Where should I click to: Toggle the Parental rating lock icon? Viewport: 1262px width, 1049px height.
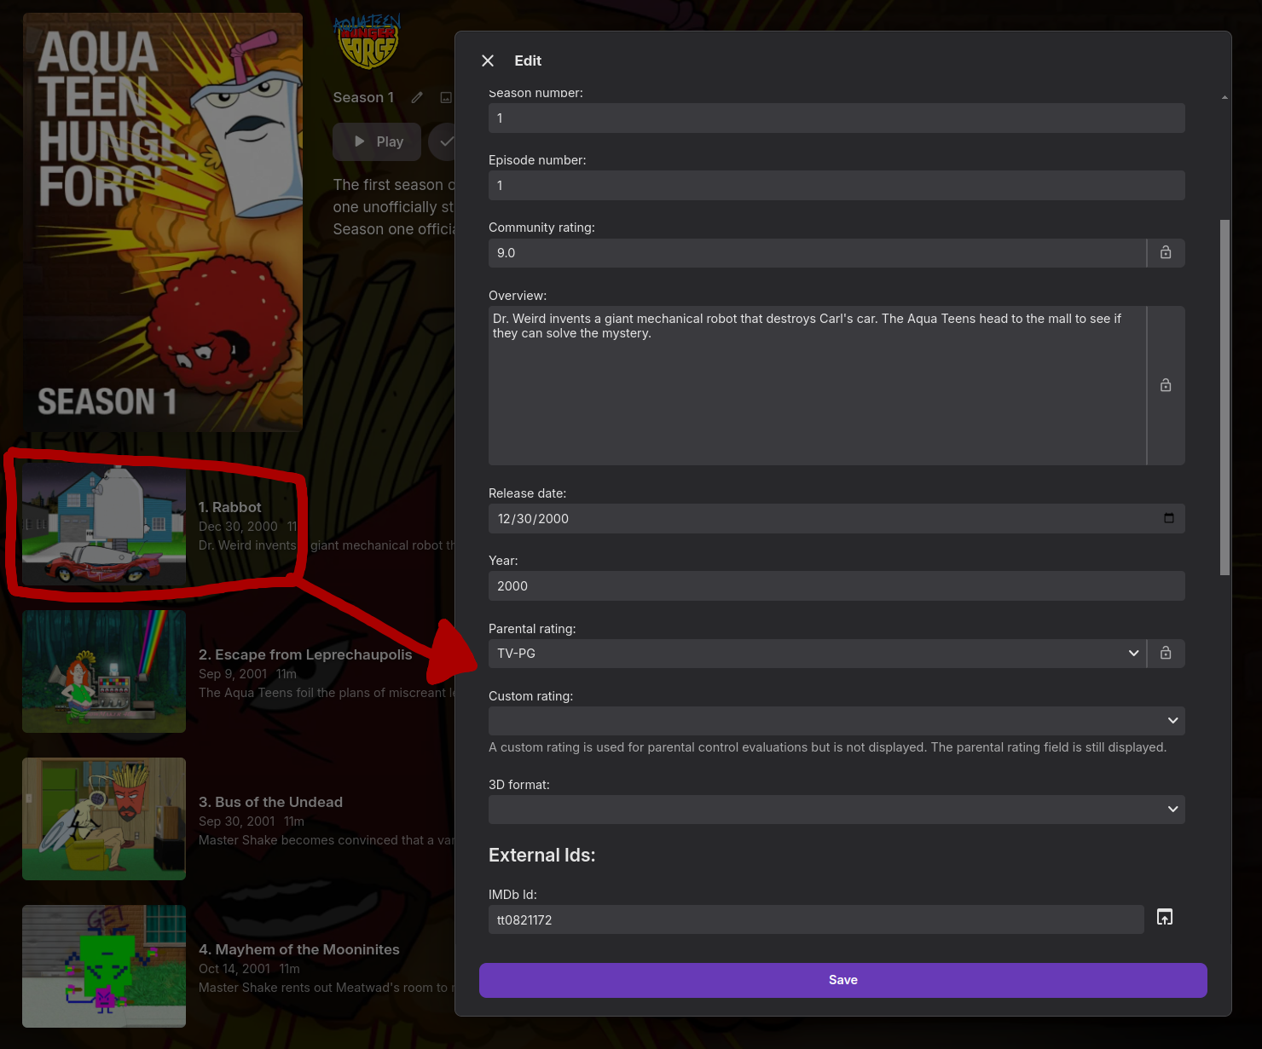(1166, 653)
